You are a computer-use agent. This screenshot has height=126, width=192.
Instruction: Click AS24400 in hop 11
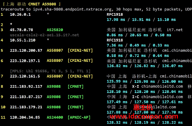click(x=55, y=117)
